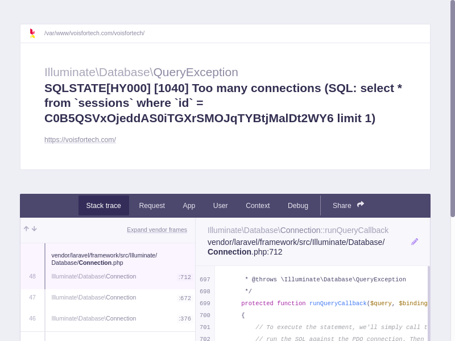455x341 pixels.
Task: Click the Share arrow icon
Action: [361, 205]
